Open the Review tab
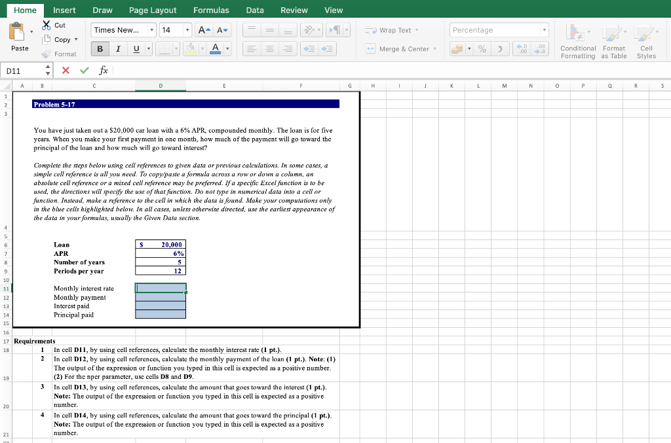This screenshot has width=671, height=443. coord(294,10)
